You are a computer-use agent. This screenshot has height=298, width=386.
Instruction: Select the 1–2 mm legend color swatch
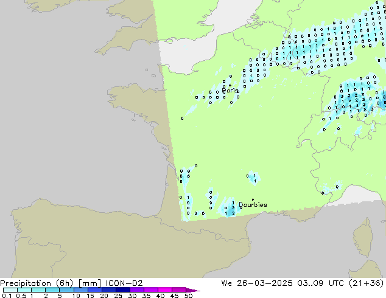coord(38,290)
